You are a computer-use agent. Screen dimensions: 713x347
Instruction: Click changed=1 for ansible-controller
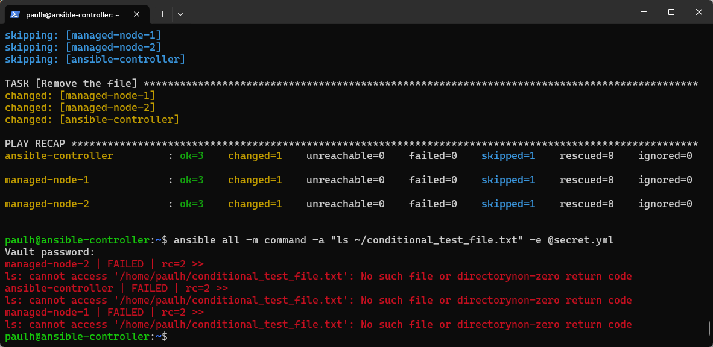point(255,155)
